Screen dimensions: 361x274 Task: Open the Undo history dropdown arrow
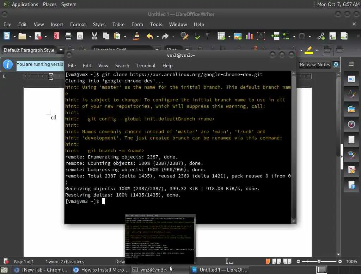158,36
